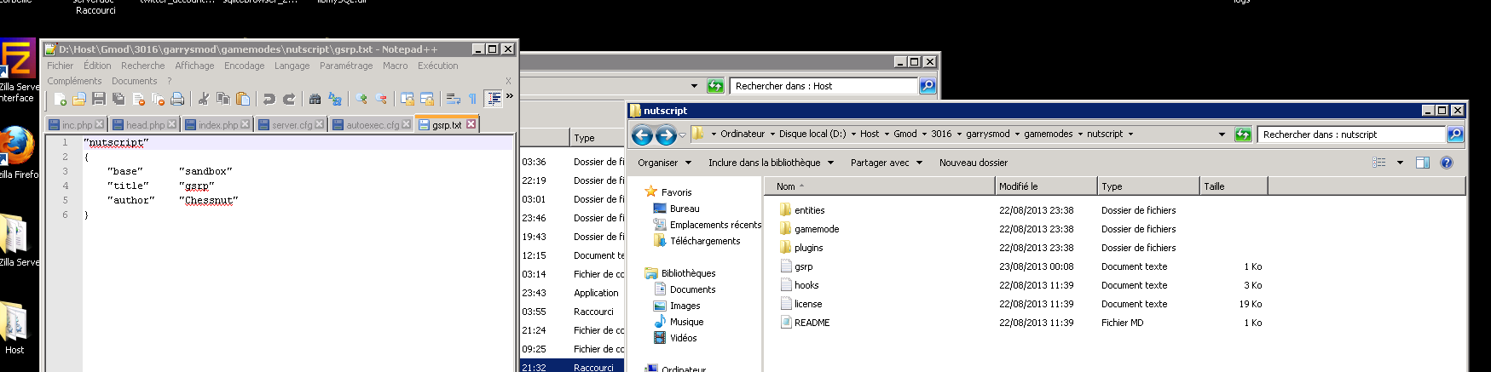The width and height of the screenshot is (1491, 372).
Task: Open the view options dropdown arrow
Action: pyautogui.click(x=1400, y=163)
